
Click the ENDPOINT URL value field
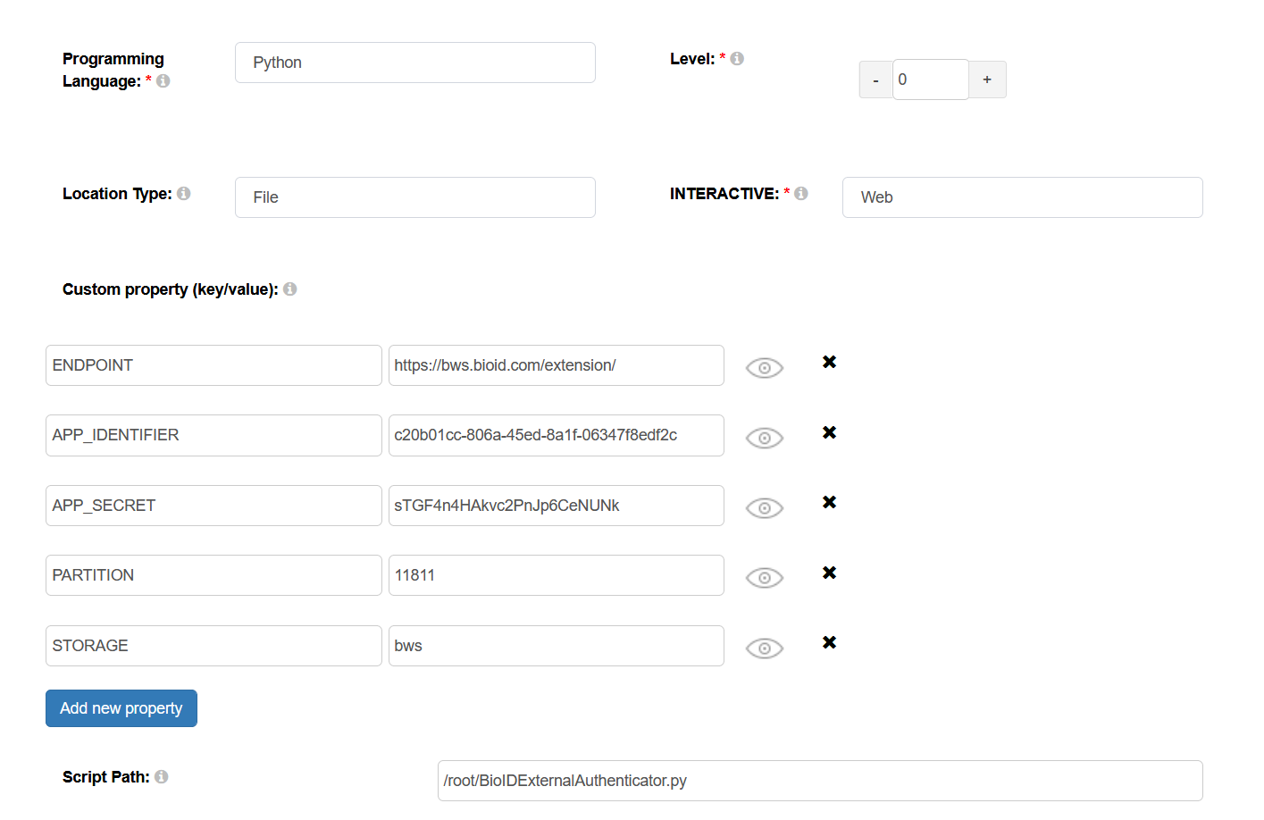pyautogui.click(x=557, y=365)
